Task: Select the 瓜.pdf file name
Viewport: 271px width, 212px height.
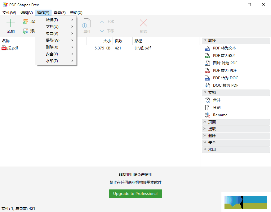Action: click(13, 48)
